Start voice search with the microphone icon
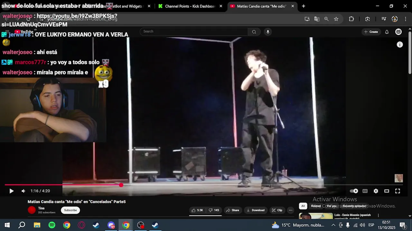This screenshot has width=412, height=231. point(268,31)
